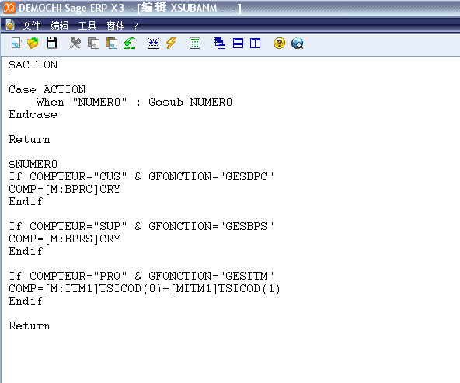The image size is (460, 383).
Task: Click the globe search icon
Action: click(297, 44)
